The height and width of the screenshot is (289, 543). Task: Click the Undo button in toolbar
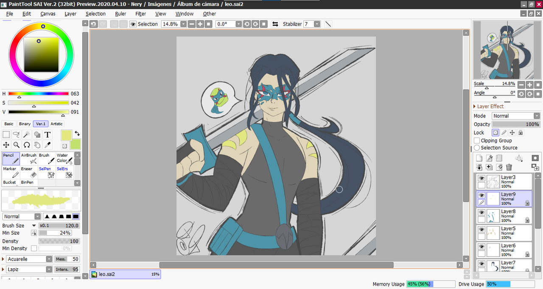[x=94, y=24]
